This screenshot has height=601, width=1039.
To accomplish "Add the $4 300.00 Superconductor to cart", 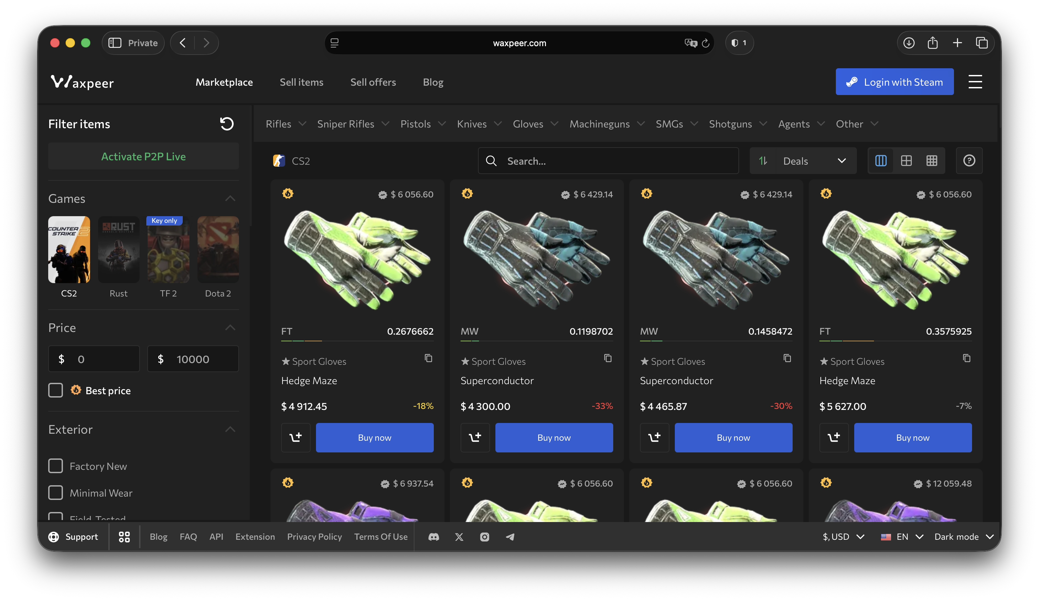I will (x=475, y=437).
